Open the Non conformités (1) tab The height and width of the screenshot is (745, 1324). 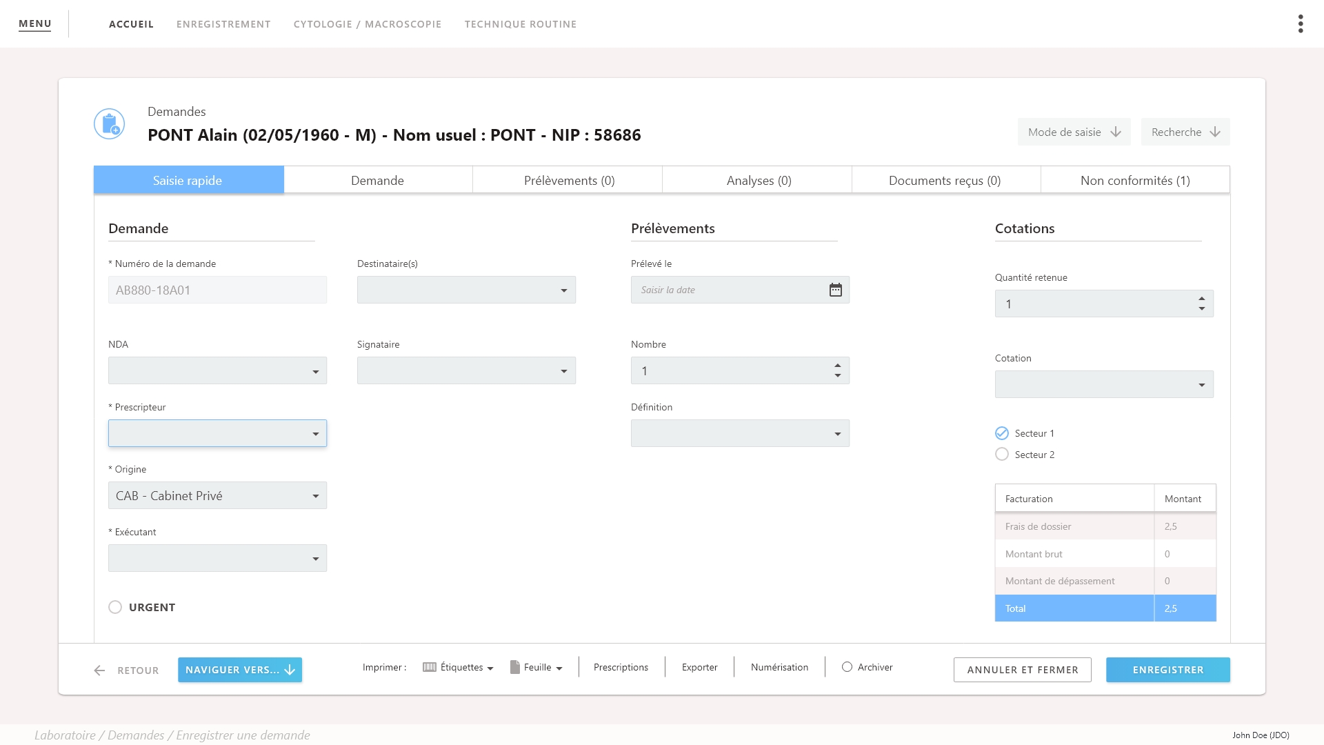pyautogui.click(x=1135, y=180)
